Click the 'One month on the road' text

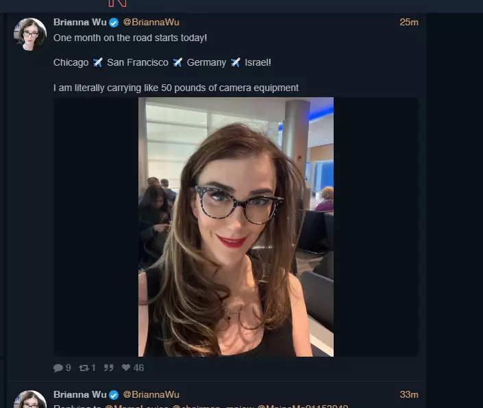130,38
